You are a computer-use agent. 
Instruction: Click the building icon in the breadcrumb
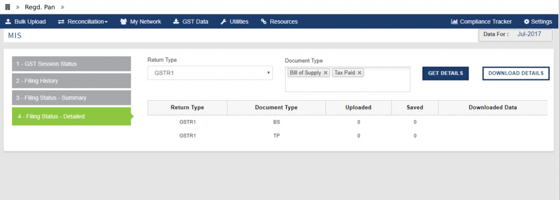[8, 7]
